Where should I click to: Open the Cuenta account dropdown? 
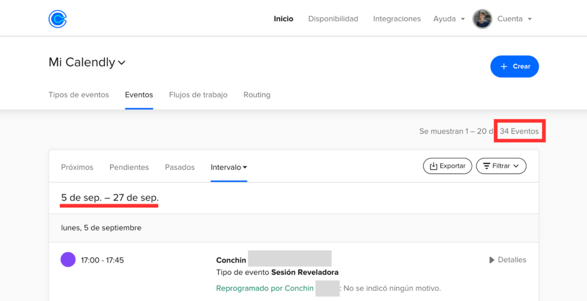(x=514, y=19)
